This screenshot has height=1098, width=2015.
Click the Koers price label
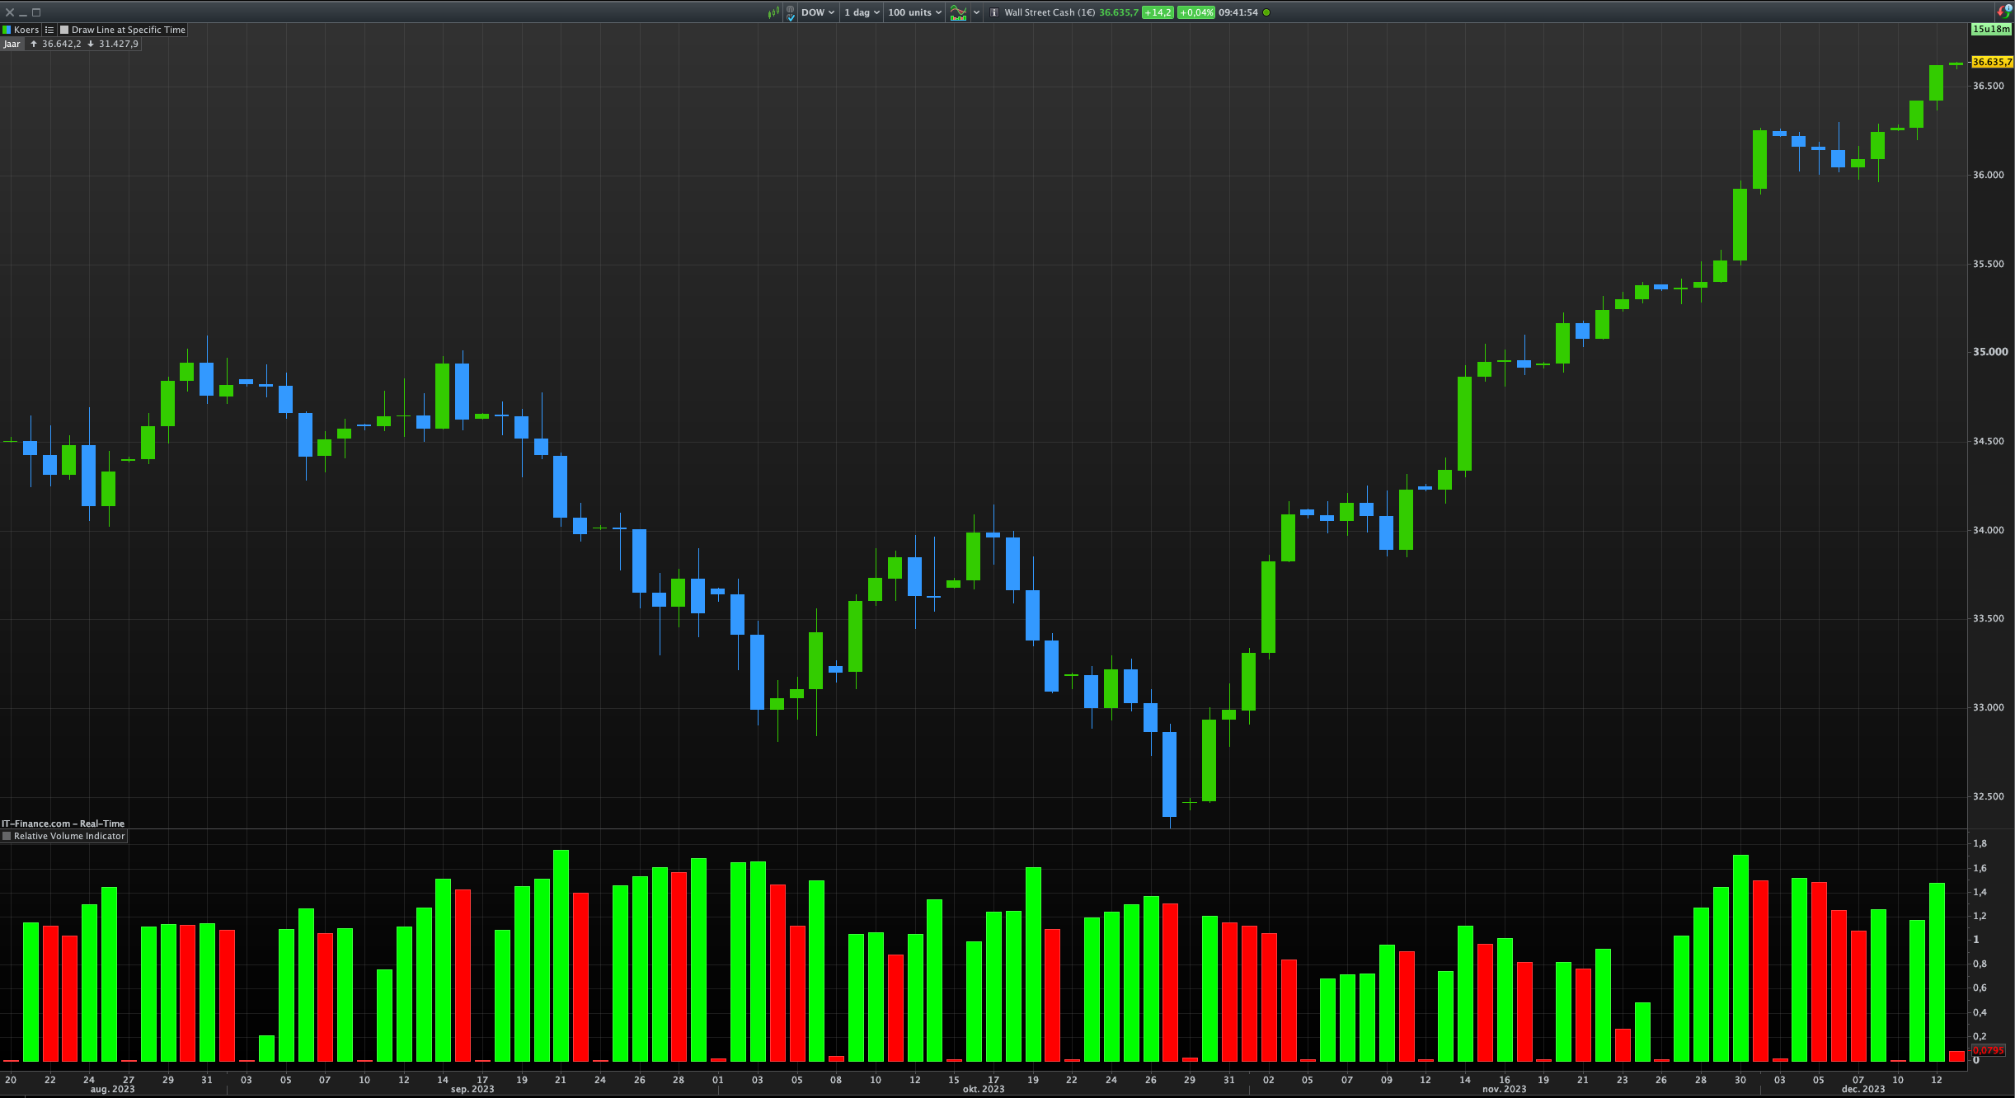click(x=26, y=30)
